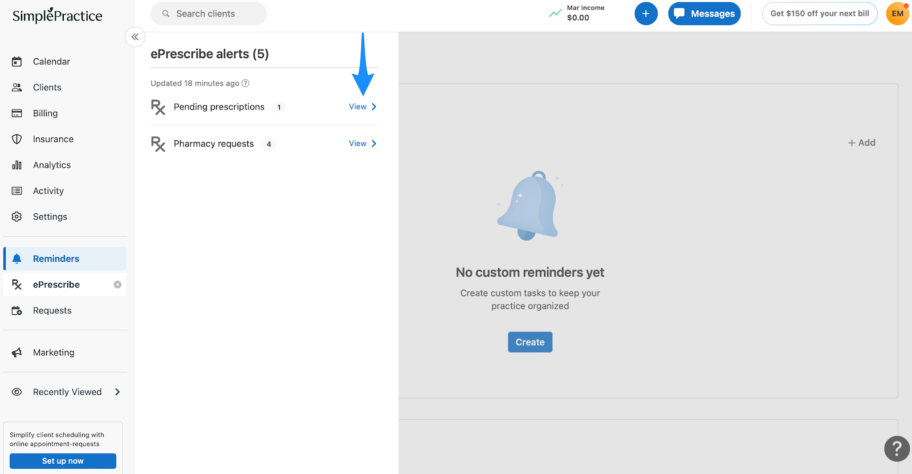The height and width of the screenshot is (474, 912).
Task: Click the search magnifier icon
Action: 166,14
